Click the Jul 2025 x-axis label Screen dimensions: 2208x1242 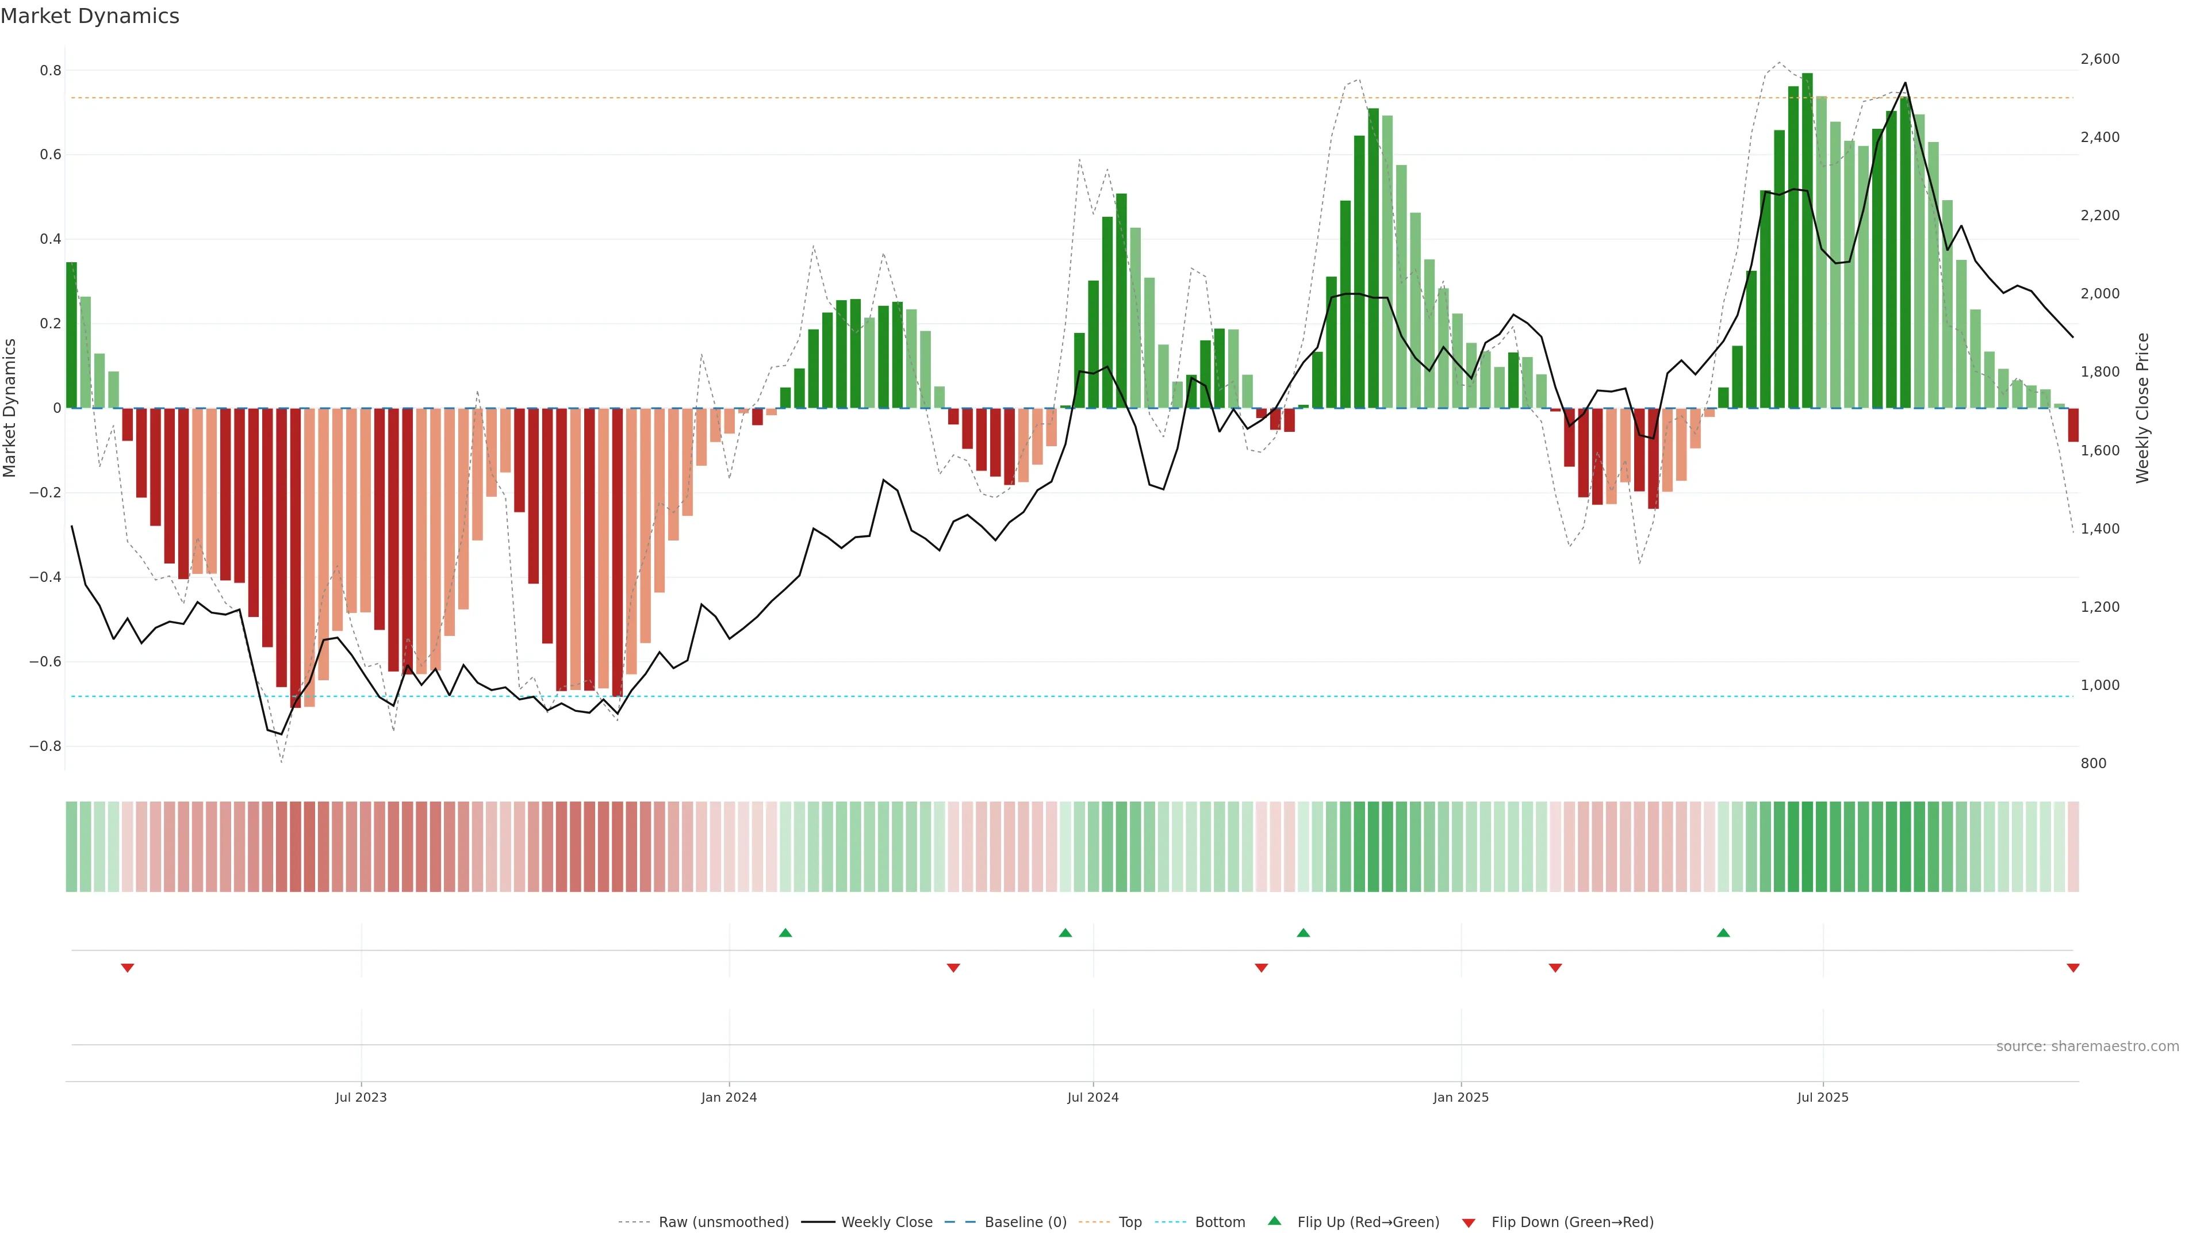pos(1822,1097)
